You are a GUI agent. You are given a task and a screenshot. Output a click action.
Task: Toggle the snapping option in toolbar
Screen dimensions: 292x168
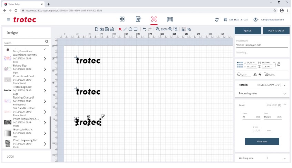184,29
